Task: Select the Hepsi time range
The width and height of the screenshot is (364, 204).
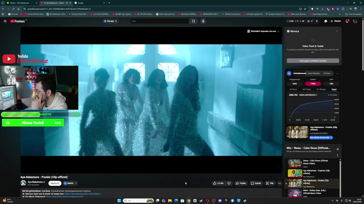Action: pyautogui.click(x=334, y=89)
